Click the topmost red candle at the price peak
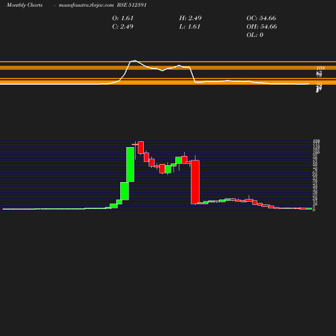This screenshot has height=336, width=336. click(x=141, y=147)
